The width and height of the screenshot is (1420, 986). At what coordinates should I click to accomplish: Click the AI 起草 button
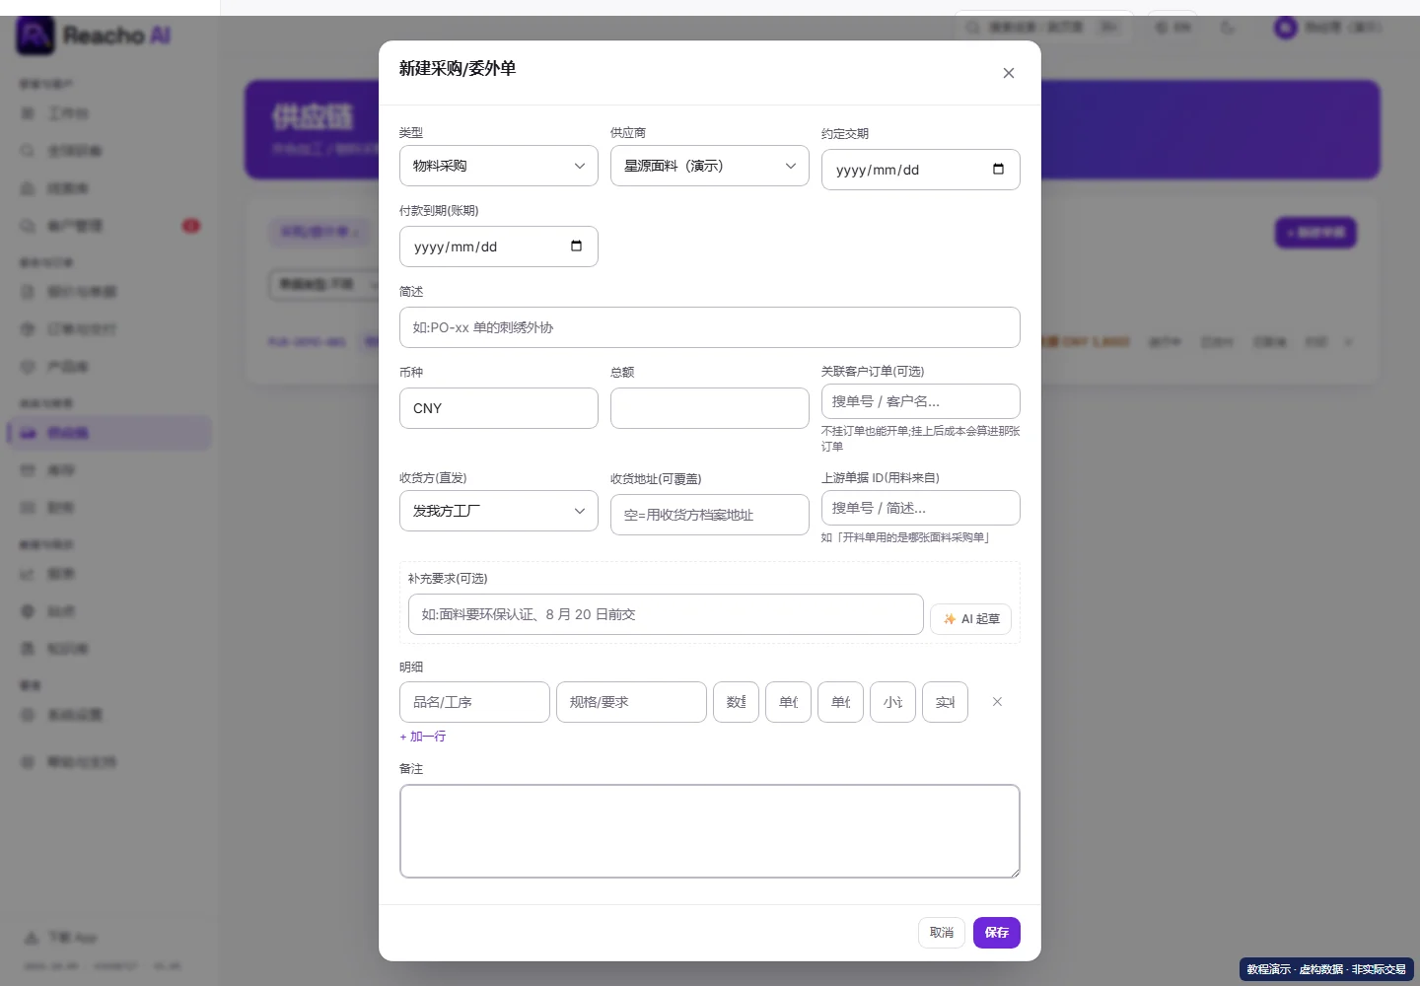[970, 618]
